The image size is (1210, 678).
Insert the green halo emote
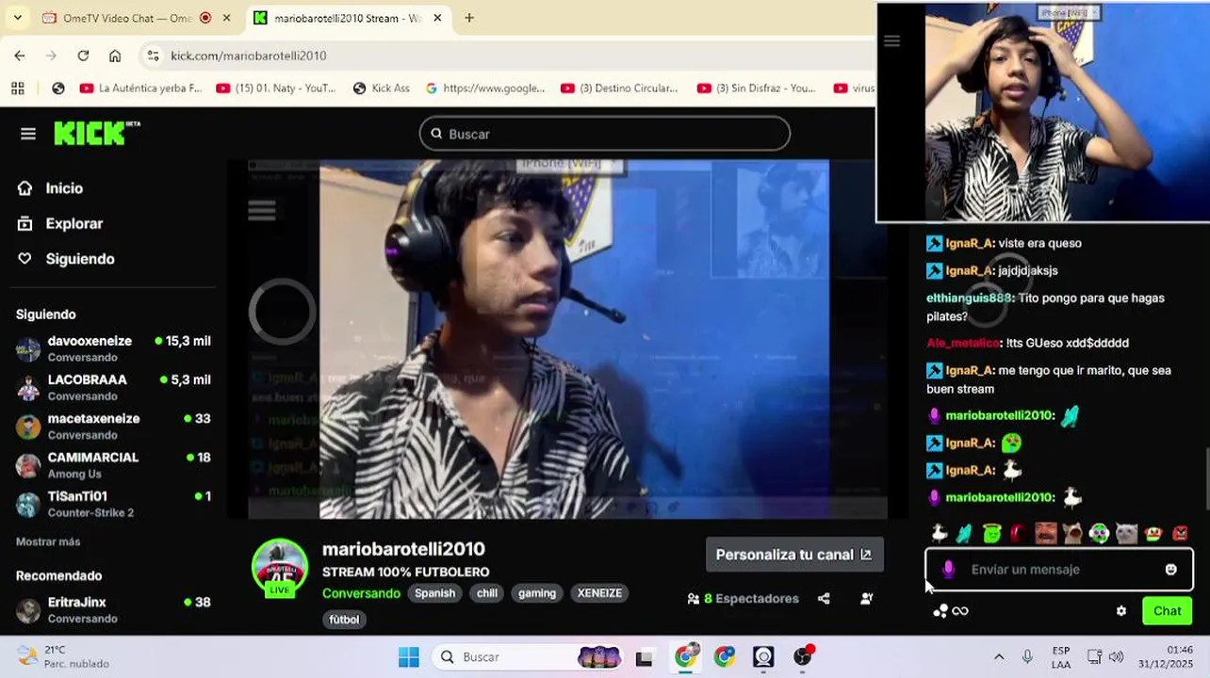pyautogui.click(x=991, y=534)
